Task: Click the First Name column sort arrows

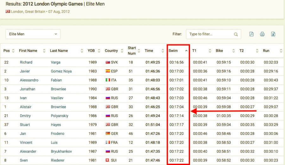Action: click(x=44, y=51)
